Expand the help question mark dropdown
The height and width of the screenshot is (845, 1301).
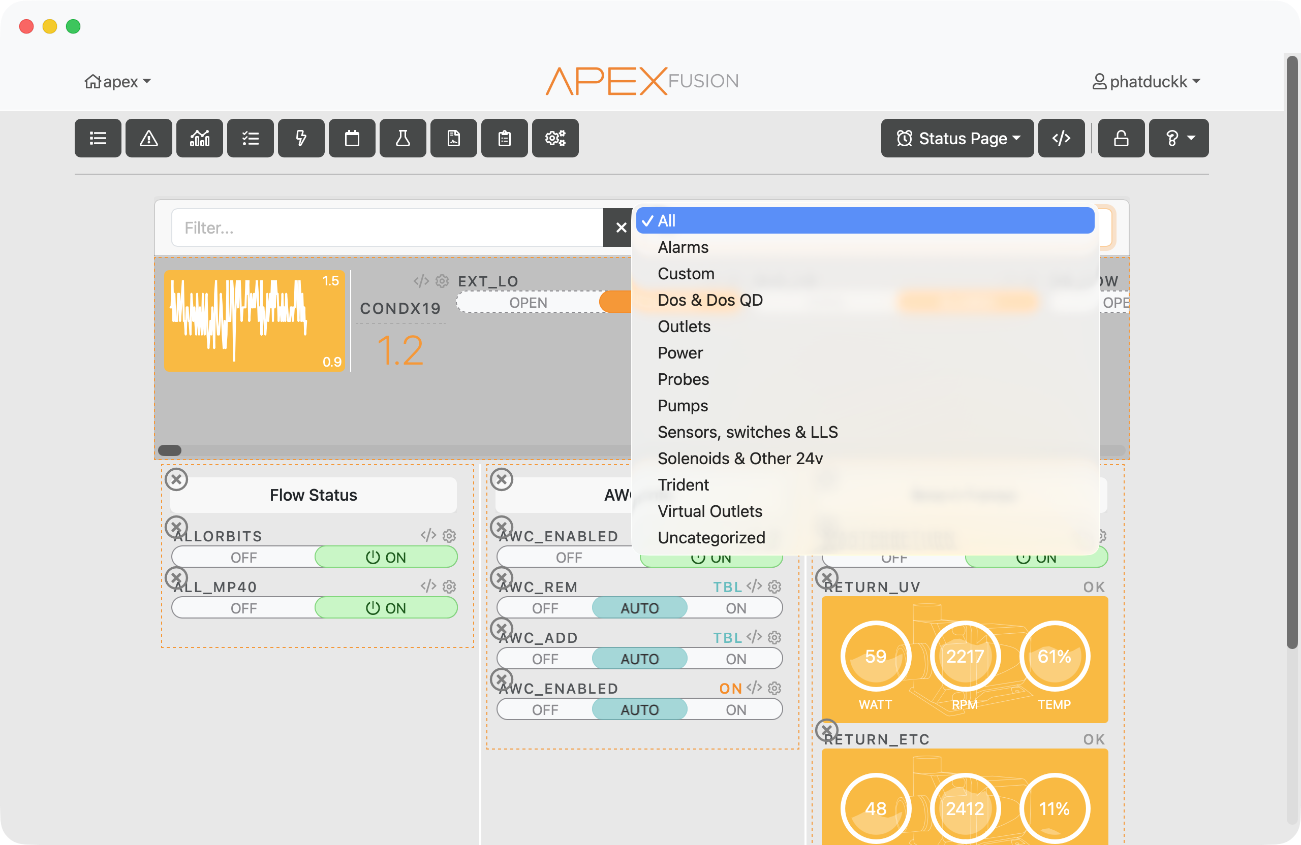pyautogui.click(x=1179, y=138)
